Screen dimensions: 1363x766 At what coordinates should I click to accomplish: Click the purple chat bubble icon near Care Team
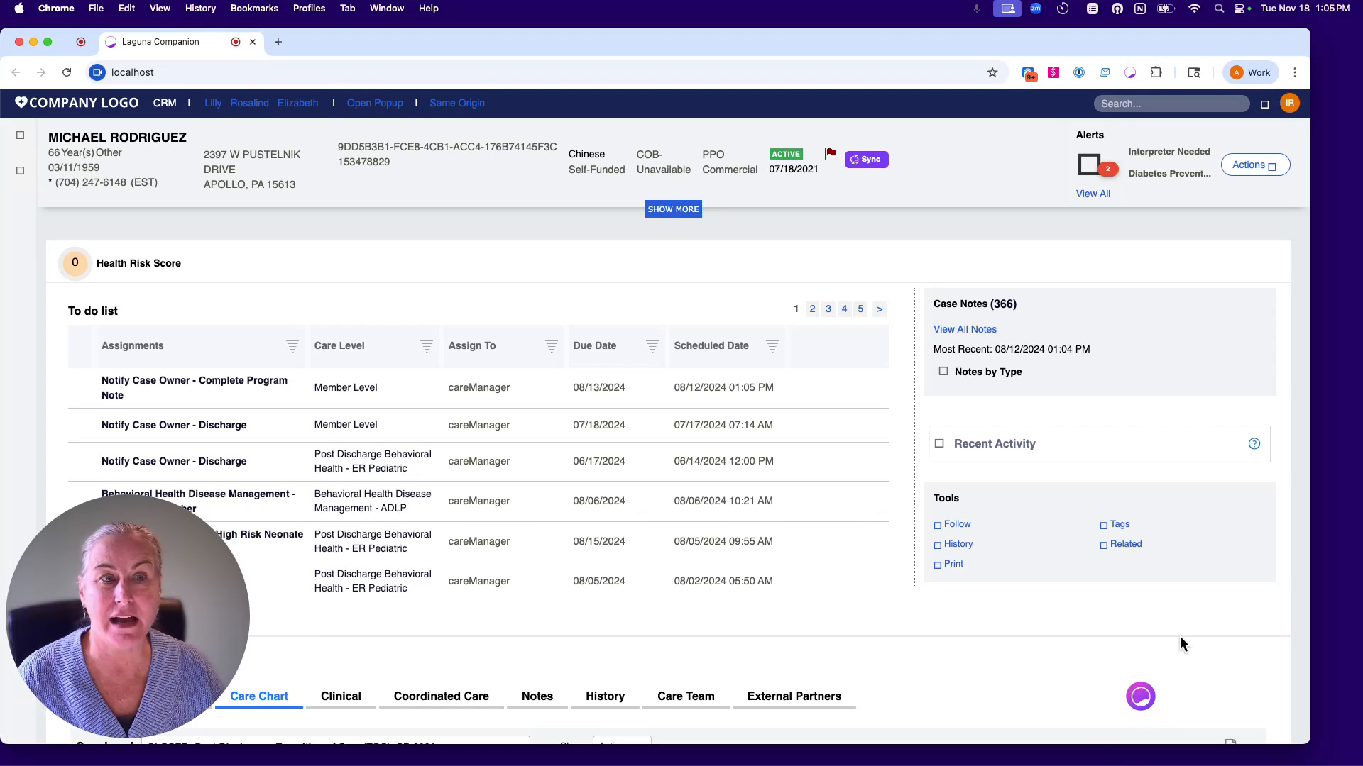1140,696
